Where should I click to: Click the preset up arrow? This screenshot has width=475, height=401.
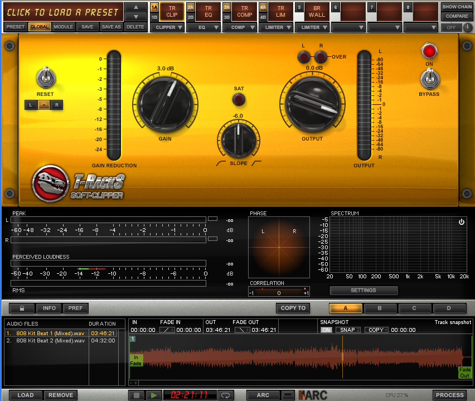(x=136, y=7)
